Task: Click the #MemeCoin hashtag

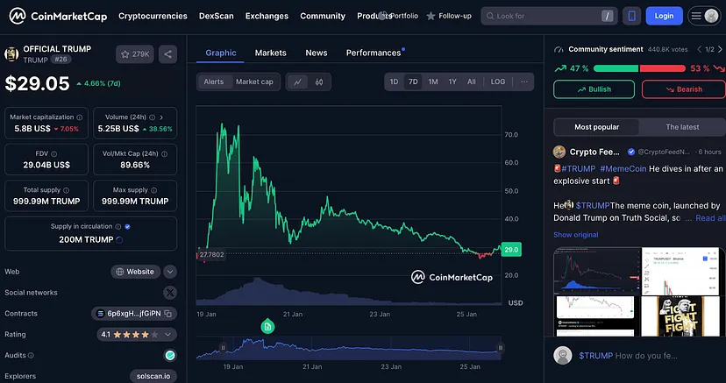Action: click(623, 169)
